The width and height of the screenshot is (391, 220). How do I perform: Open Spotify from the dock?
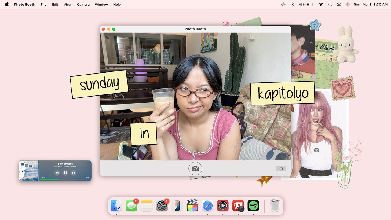coord(253,206)
